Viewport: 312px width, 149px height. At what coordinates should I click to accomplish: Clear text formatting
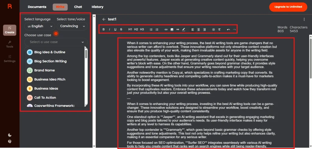[x=219, y=29]
